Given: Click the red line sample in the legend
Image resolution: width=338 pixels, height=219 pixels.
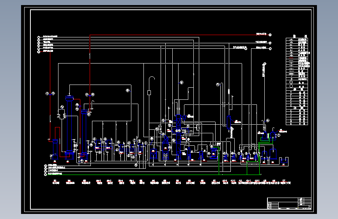Looking at the screenshot, I should point(291,58).
